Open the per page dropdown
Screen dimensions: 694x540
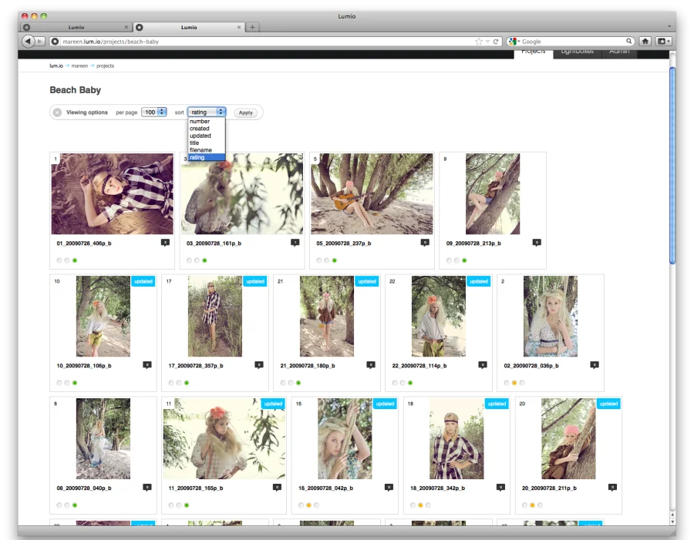point(154,112)
